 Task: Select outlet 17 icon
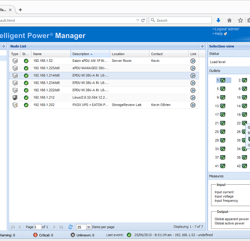coord(223,115)
